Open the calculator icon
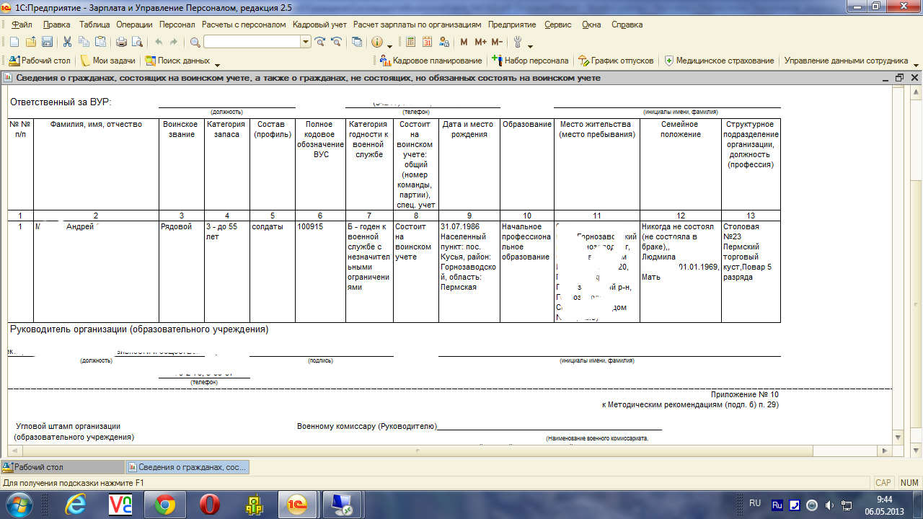 tap(411, 42)
